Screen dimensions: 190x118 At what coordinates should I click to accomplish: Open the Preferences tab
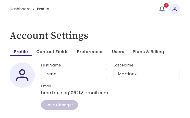point(90,52)
